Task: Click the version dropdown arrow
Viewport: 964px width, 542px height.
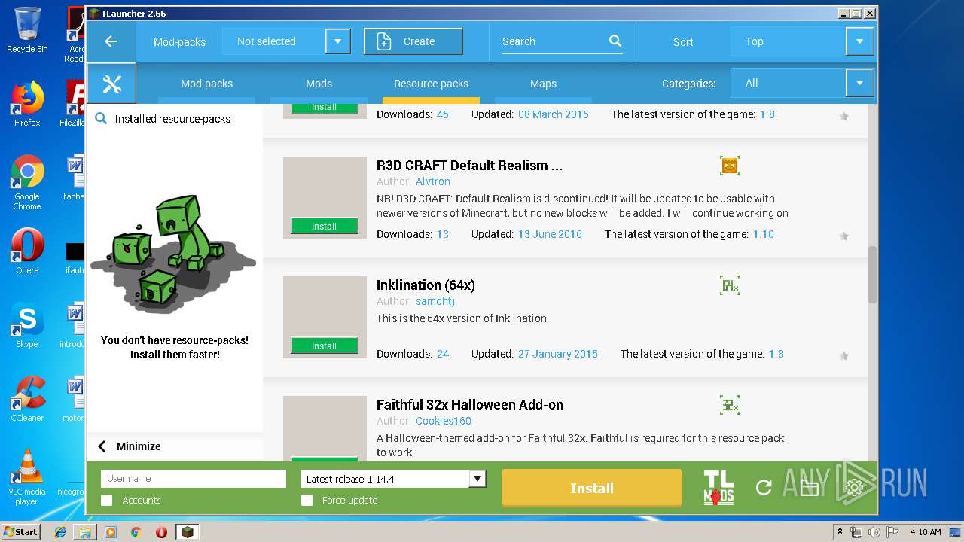Action: 477,479
